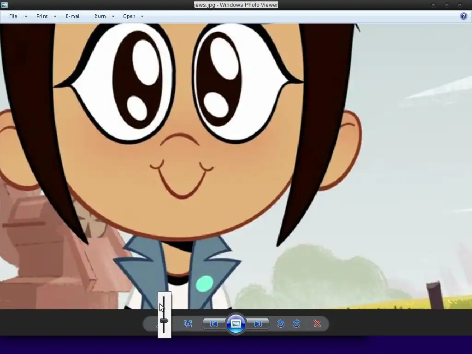Screen dimensions: 472x354
Task: Go to the next photo
Action: click(258, 324)
